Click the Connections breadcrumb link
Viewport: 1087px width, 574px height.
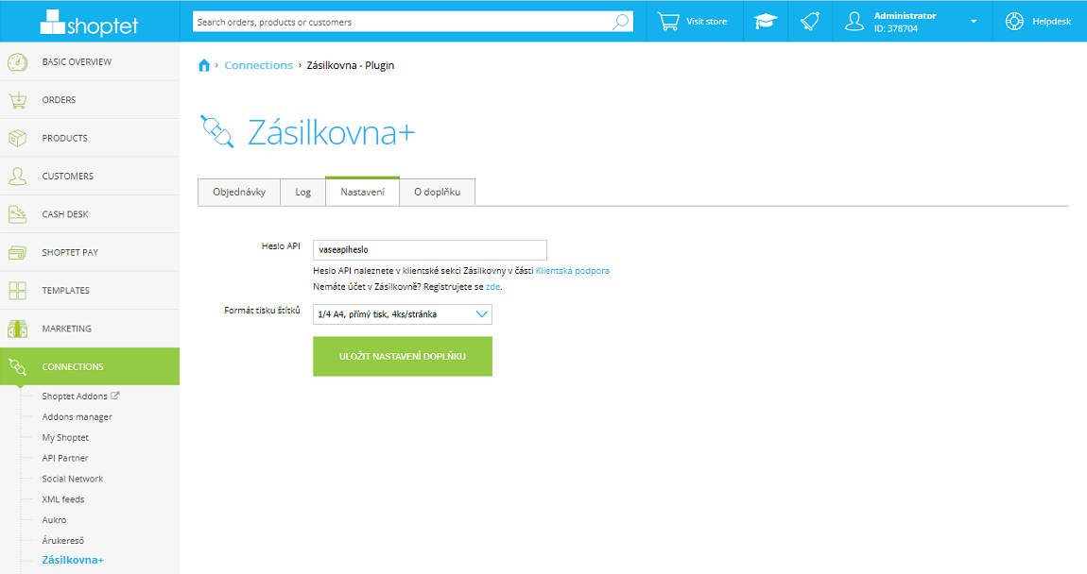pos(259,65)
